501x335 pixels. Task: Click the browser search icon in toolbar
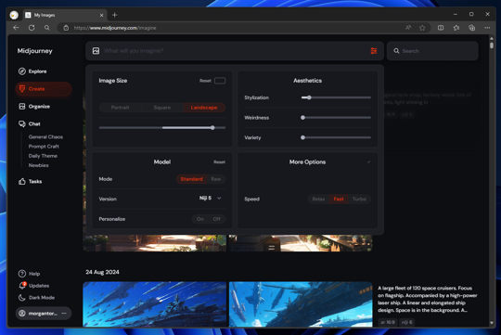coord(47,28)
